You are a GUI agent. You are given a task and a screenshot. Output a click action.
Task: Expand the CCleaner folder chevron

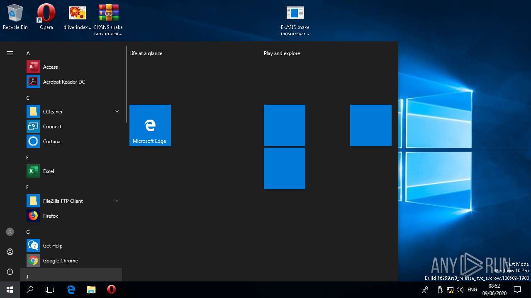click(117, 111)
